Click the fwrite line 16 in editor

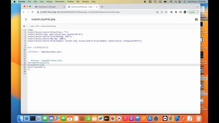39,63
